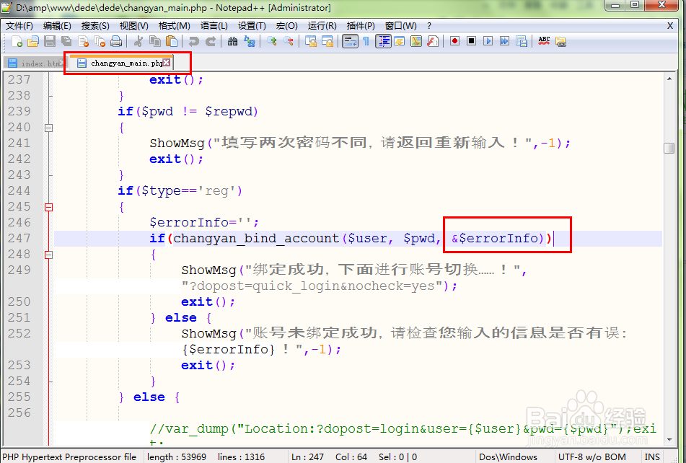The image size is (686, 463).
Task: Close document with X beside the menu bar
Action: pyautogui.click(x=670, y=26)
